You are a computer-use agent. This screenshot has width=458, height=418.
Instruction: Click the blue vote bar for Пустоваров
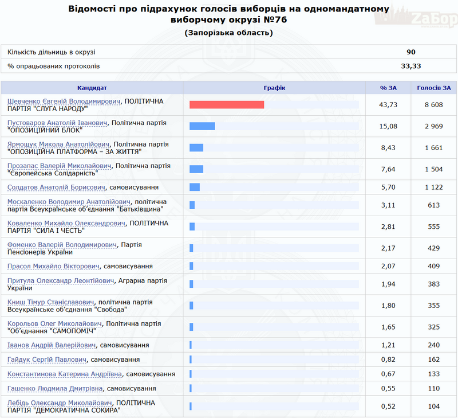(x=202, y=126)
